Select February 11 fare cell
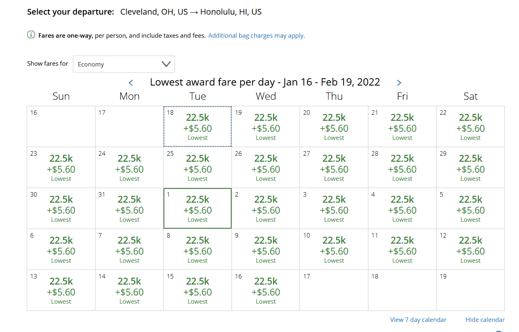Image resolution: width=519 pixels, height=332 pixels. (402, 249)
